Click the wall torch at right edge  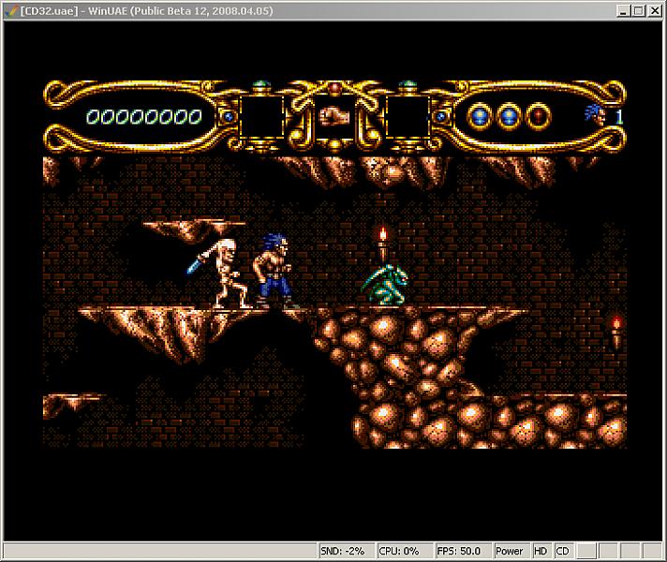[615, 331]
